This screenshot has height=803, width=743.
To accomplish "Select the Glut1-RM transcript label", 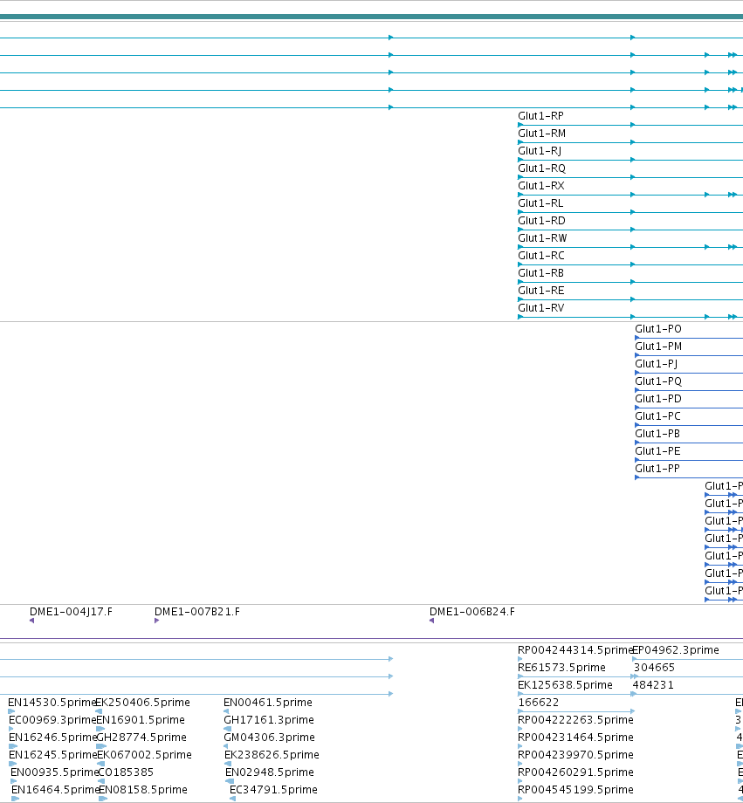I will [x=541, y=134].
